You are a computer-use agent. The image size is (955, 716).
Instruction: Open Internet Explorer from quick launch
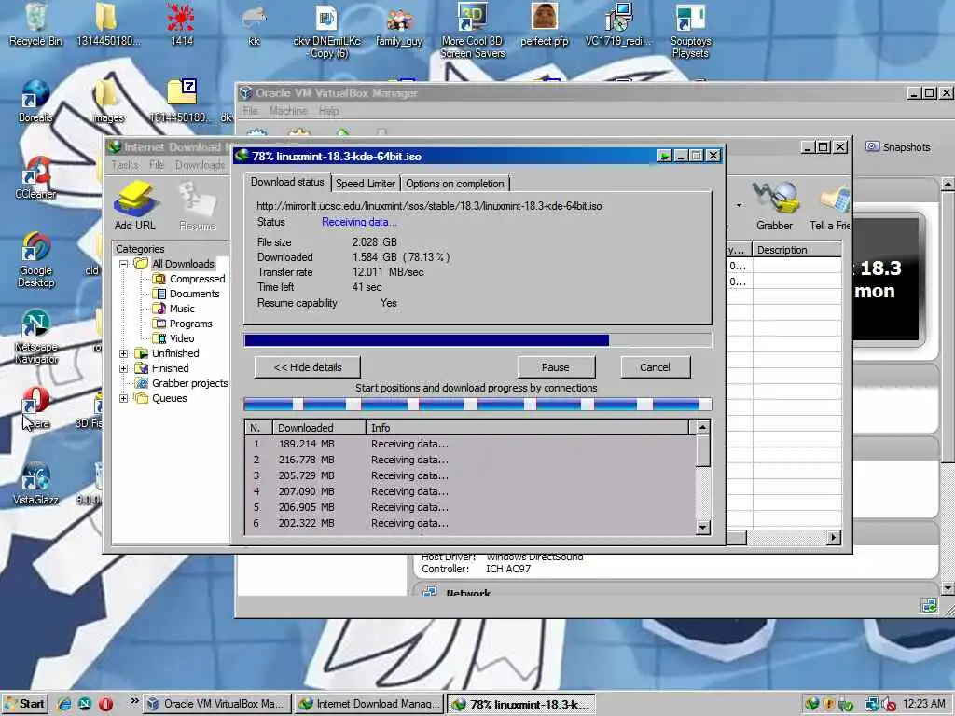[x=64, y=704]
